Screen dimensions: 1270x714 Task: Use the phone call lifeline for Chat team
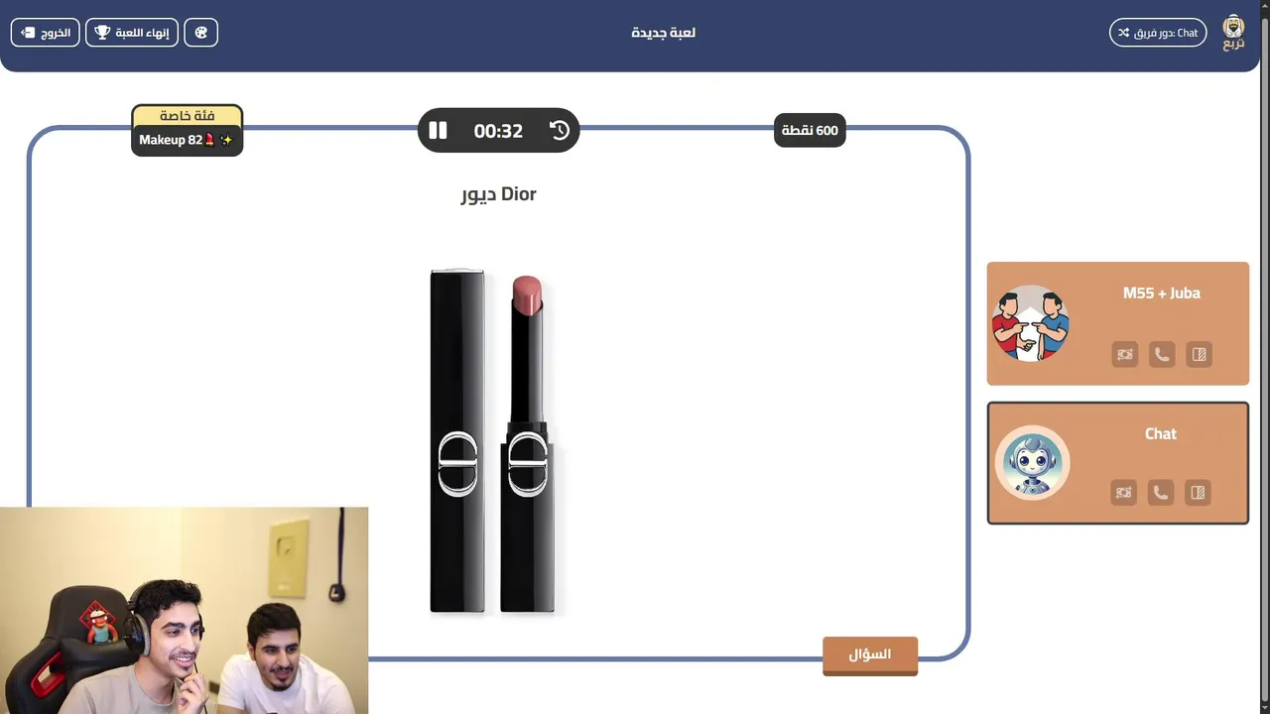[1160, 492]
